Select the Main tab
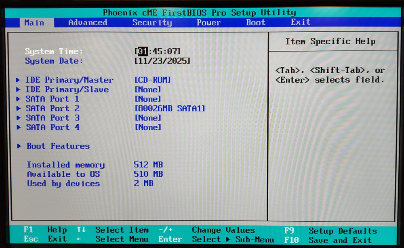 coord(34,23)
